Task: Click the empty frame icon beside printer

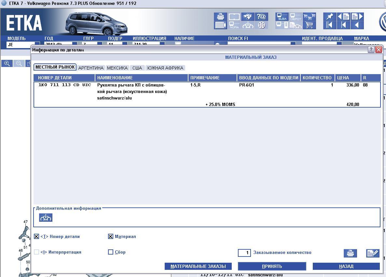Action: click(x=234, y=17)
